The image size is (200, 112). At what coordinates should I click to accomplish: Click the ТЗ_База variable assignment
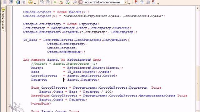point(30,40)
